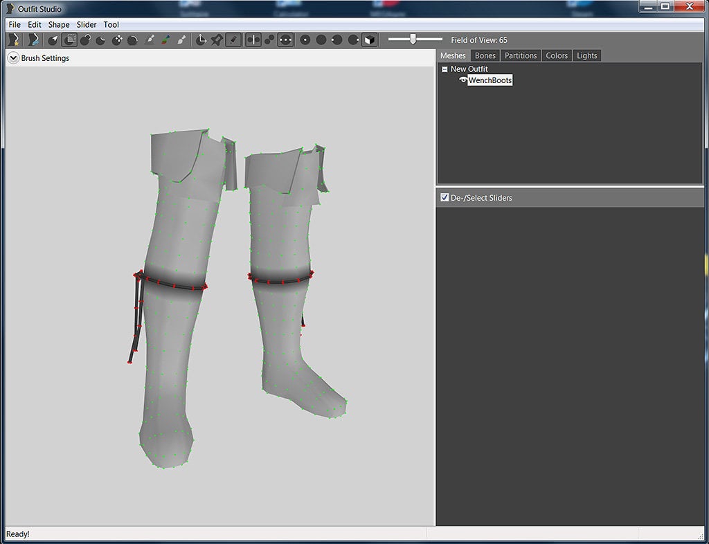Click the Field of View: 65 label

(x=479, y=40)
